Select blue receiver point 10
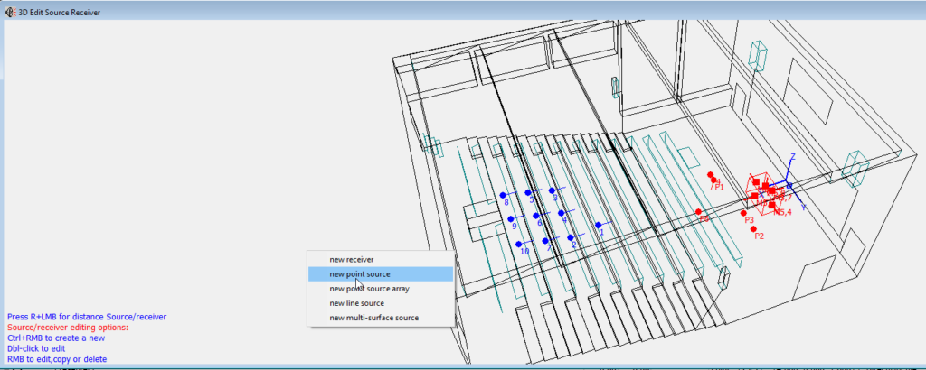926x370 pixels. coord(518,244)
